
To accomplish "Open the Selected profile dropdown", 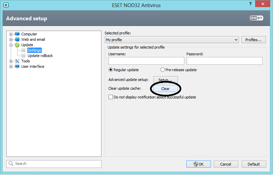I will (x=172, y=40).
